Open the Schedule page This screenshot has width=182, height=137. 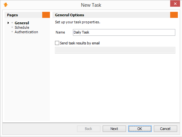click(x=22, y=27)
